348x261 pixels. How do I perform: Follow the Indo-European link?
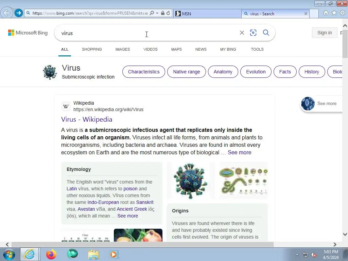click(103, 202)
